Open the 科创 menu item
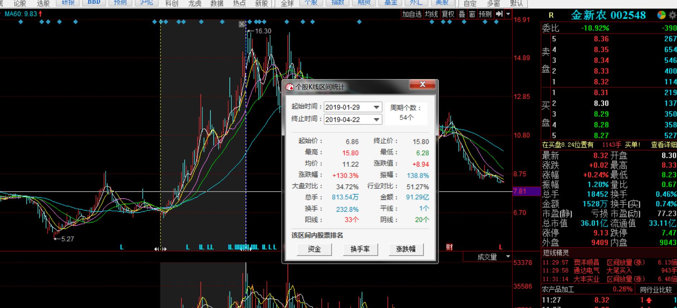Viewport: 677px width, 308px height. click(172, 3)
